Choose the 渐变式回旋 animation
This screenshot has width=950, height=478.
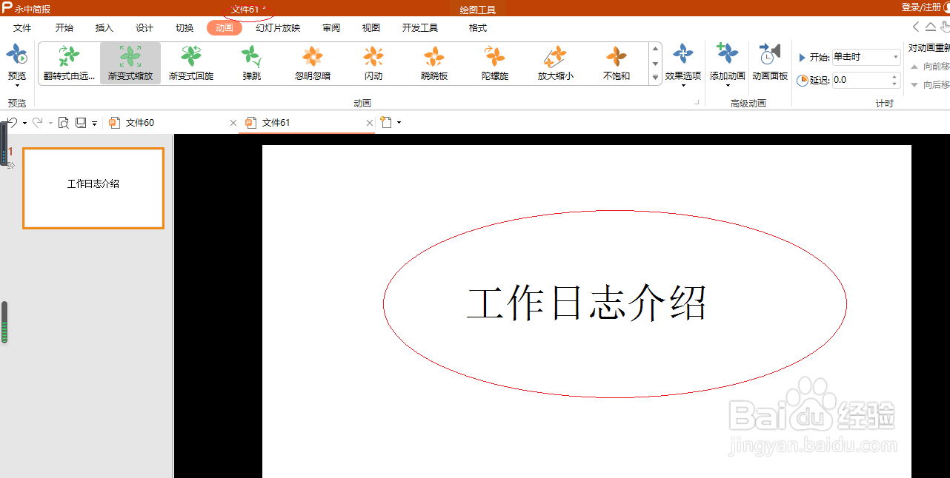(190, 63)
